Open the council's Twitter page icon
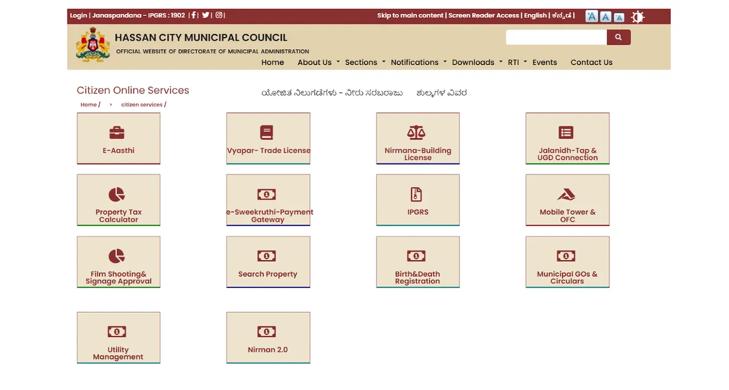729x390 pixels. (205, 15)
